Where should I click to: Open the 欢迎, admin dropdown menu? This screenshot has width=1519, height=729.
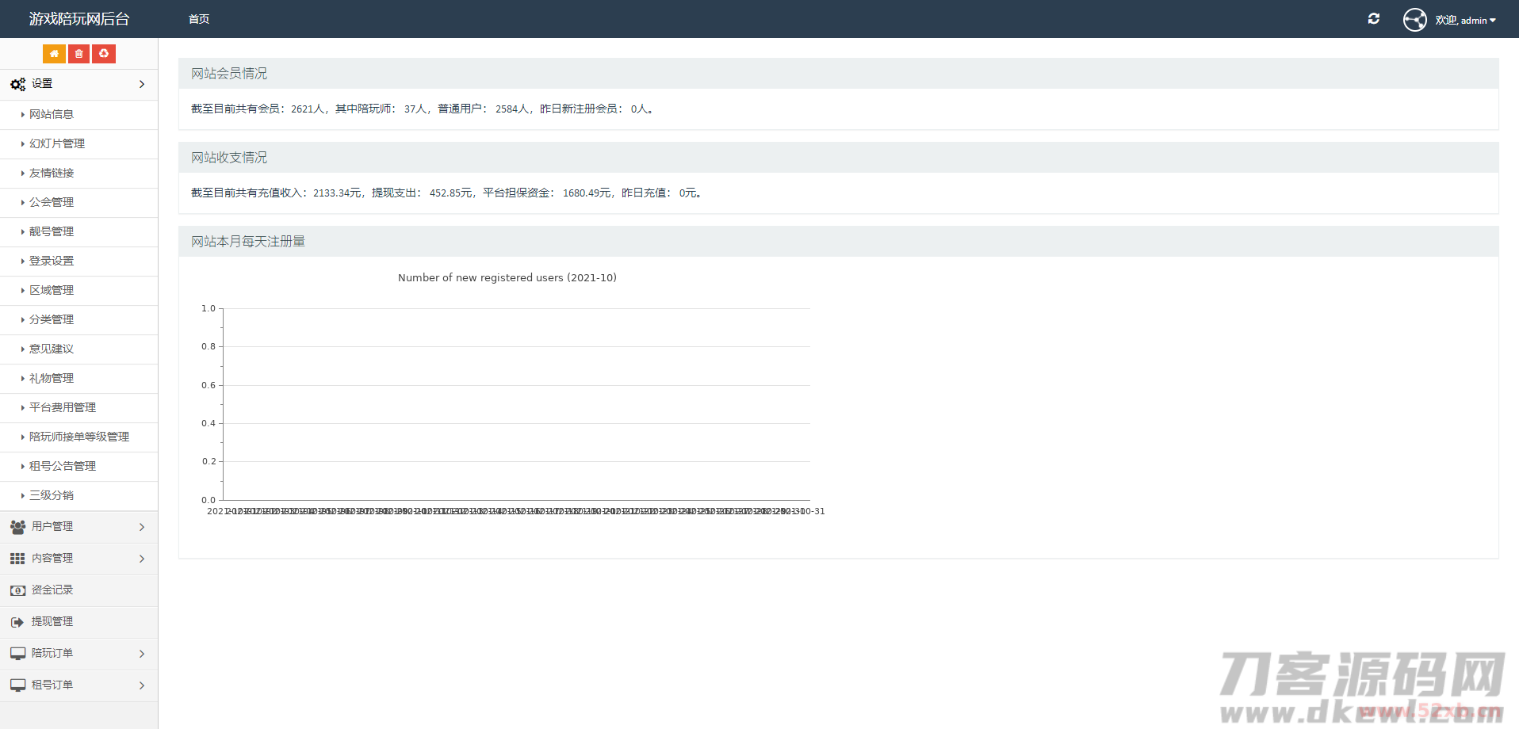coord(1466,21)
